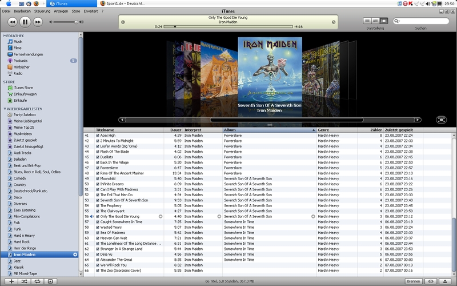Sort by Genre column header
Screen dimensions: 457x286
336,130
